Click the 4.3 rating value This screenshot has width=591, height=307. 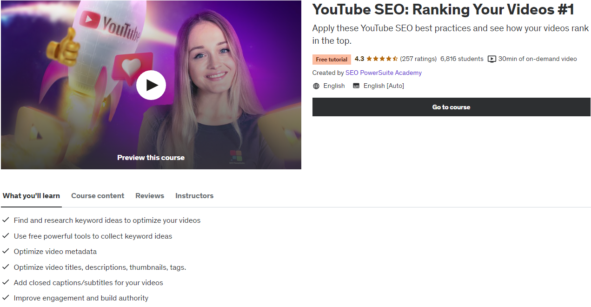(x=359, y=59)
